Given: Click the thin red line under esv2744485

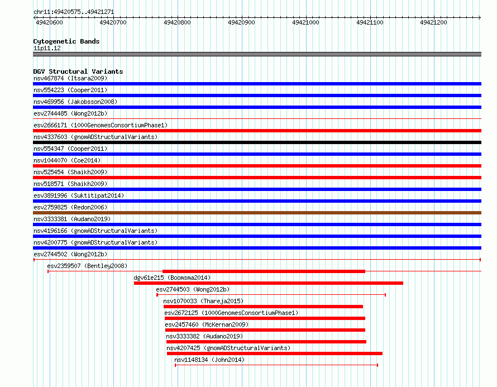Looking at the screenshot, I should (x=257, y=119).
